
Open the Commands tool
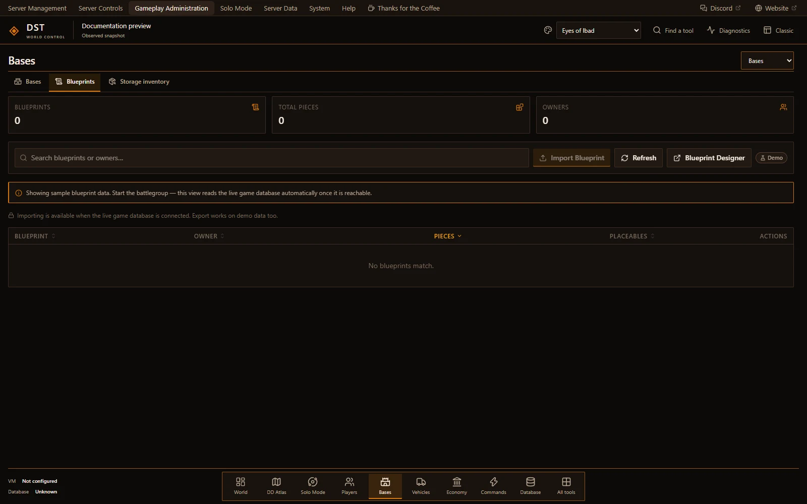click(493, 486)
